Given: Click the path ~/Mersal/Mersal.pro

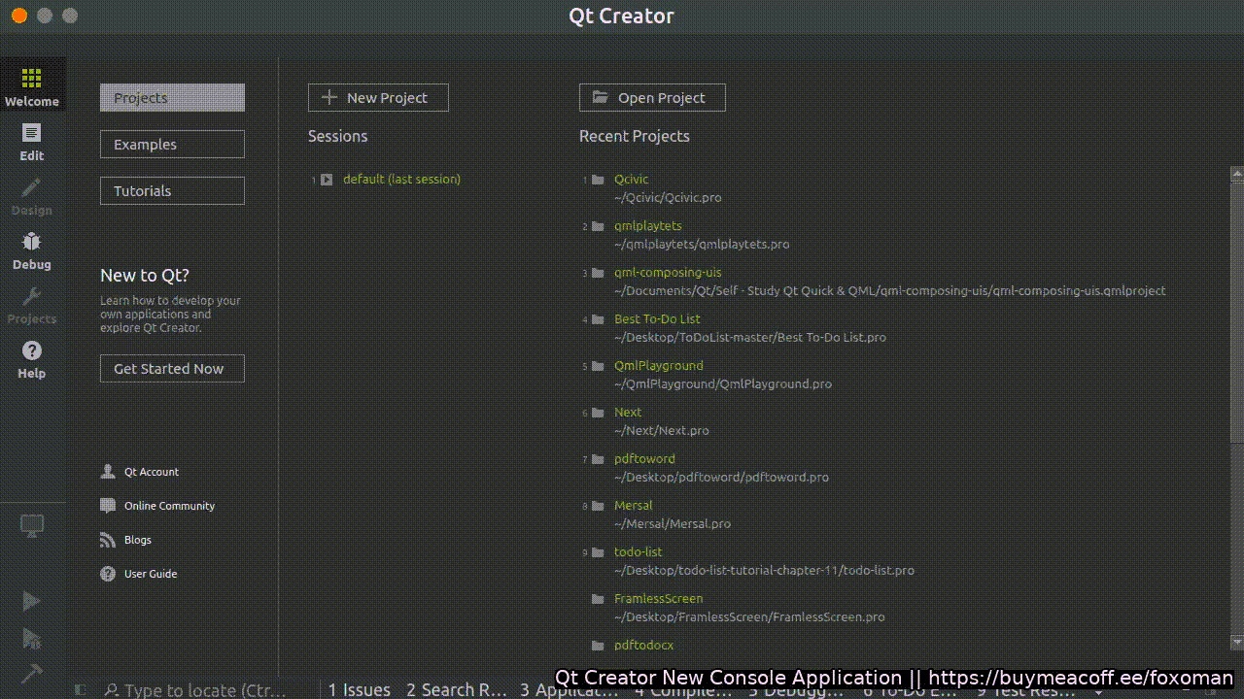Looking at the screenshot, I should 673,523.
